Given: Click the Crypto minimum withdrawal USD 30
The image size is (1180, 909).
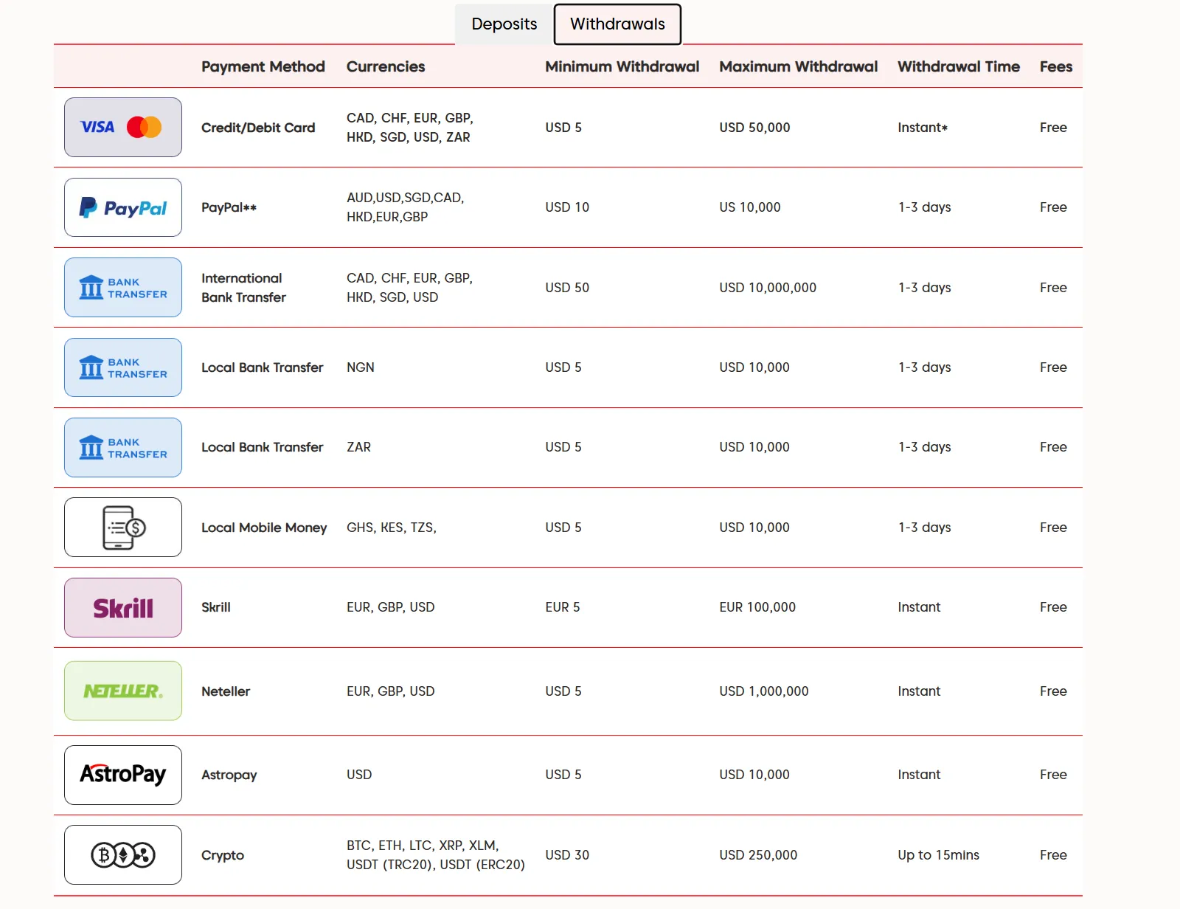Looking at the screenshot, I should pyautogui.click(x=567, y=855).
